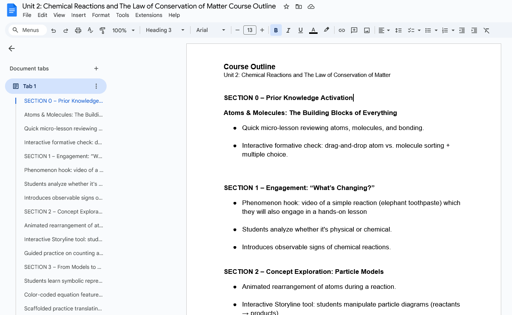Print the document
Image resolution: width=512 pixels, height=315 pixels.
coord(78,30)
